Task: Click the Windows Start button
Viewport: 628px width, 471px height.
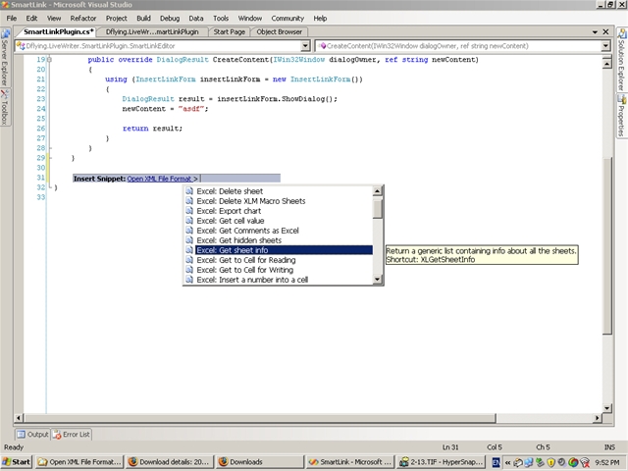Action: (x=17, y=461)
